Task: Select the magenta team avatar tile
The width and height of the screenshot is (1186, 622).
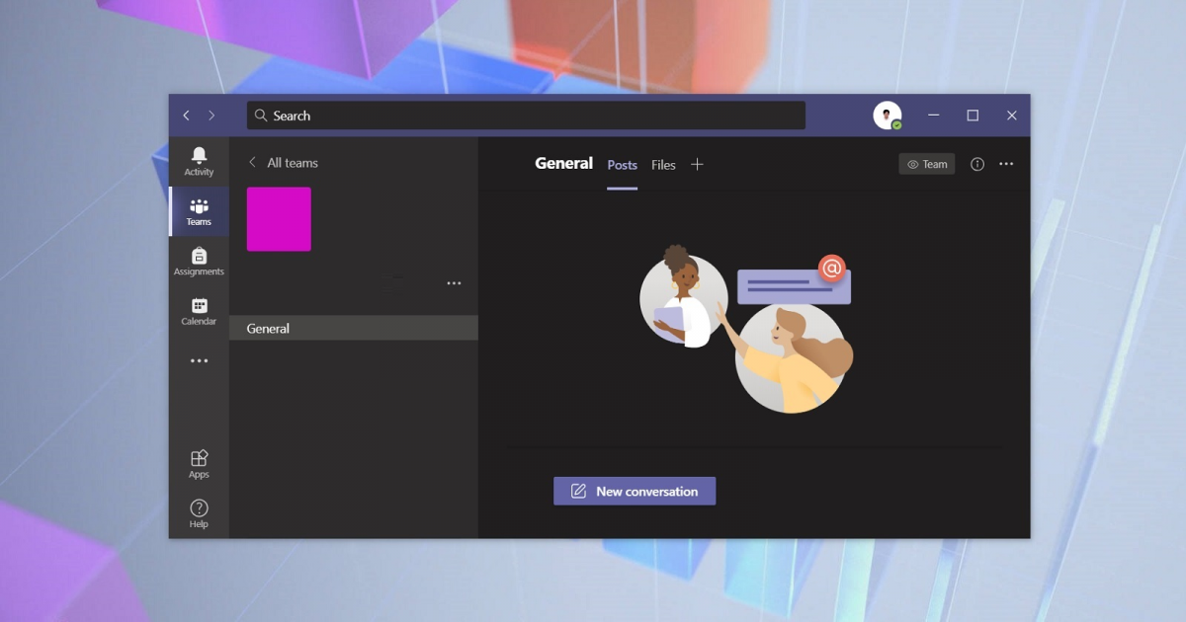Action: pyautogui.click(x=279, y=219)
